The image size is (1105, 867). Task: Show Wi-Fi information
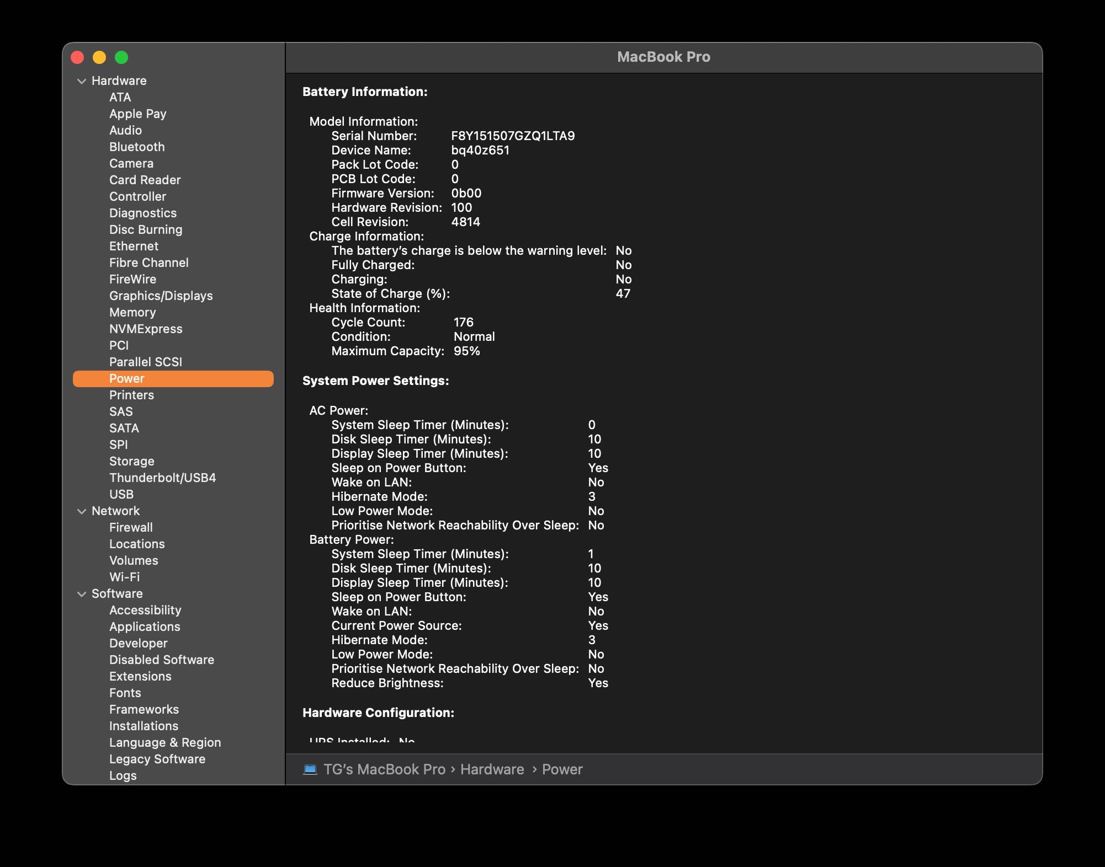pos(124,577)
